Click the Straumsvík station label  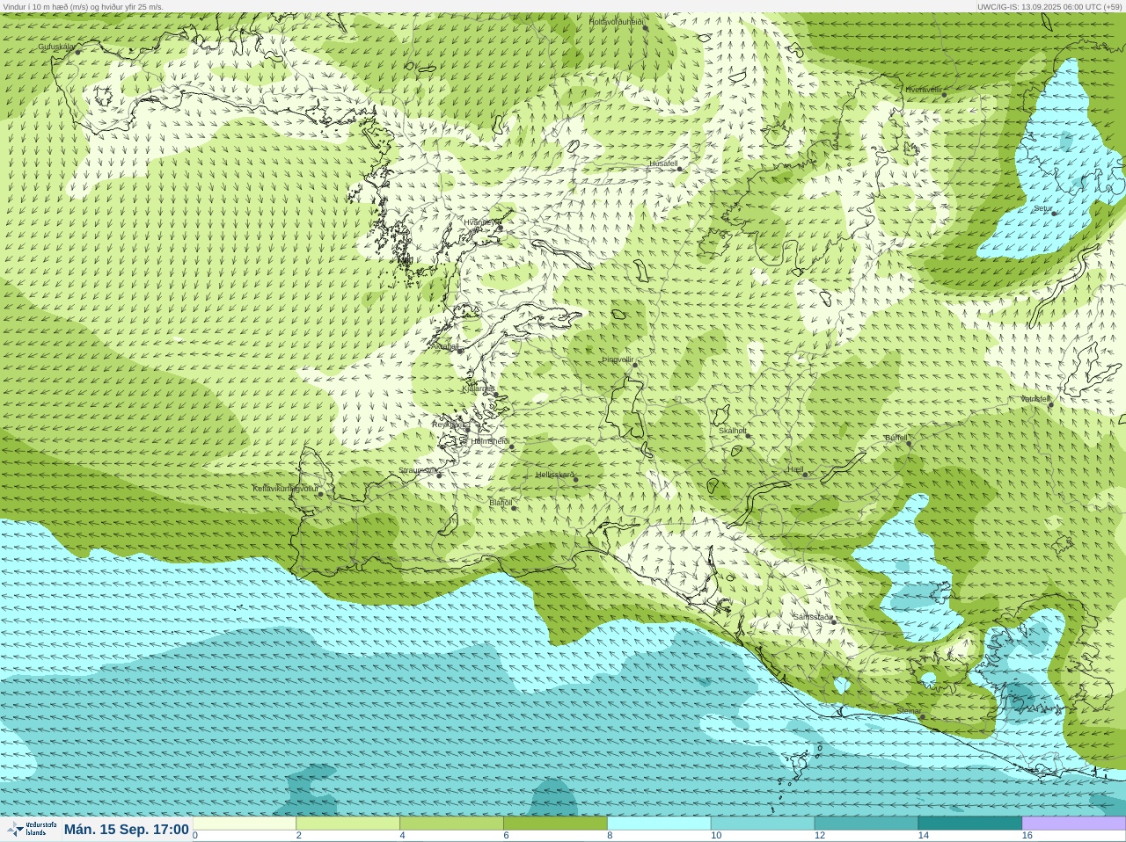pos(418,470)
